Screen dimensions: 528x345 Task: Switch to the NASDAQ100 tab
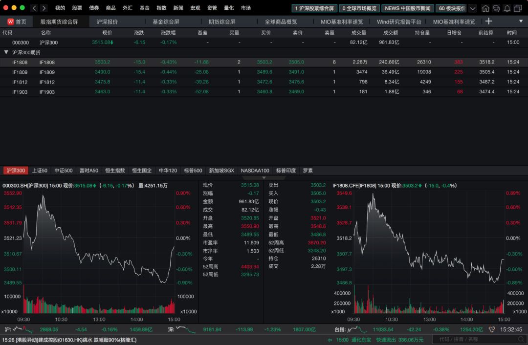pyautogui.click(x=255, y=171)
